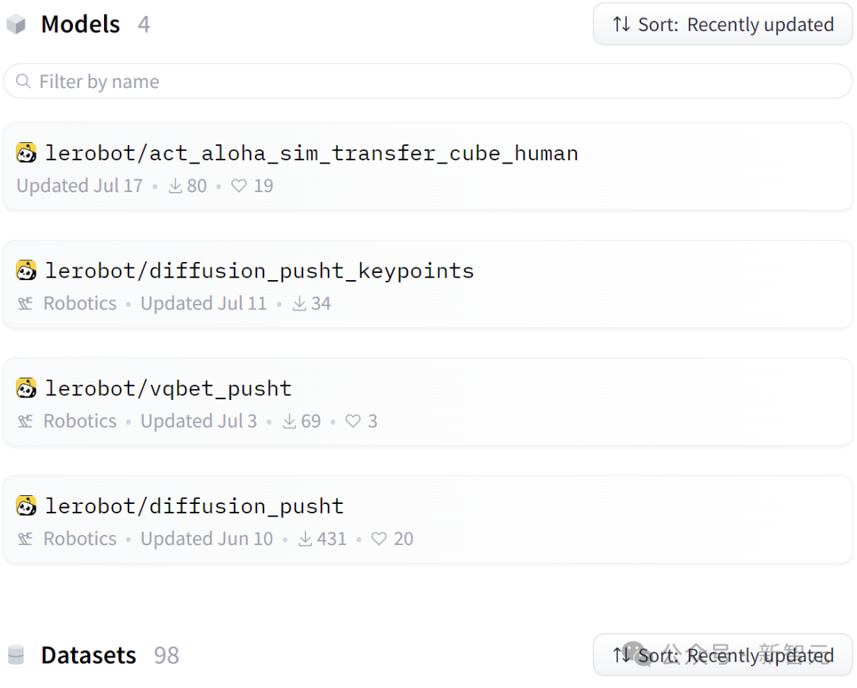Open the lerobot/diffusion_pusht model
Screen dimensions: 857x688
coord(194,505)
